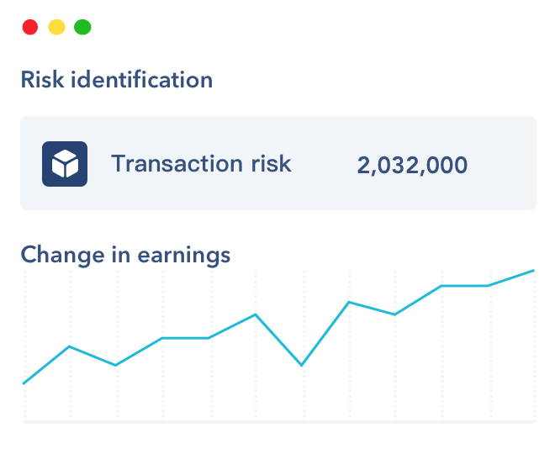Open the Transaction risk card
This screenshot has height=449, width=555.
(x=277, y=163)
